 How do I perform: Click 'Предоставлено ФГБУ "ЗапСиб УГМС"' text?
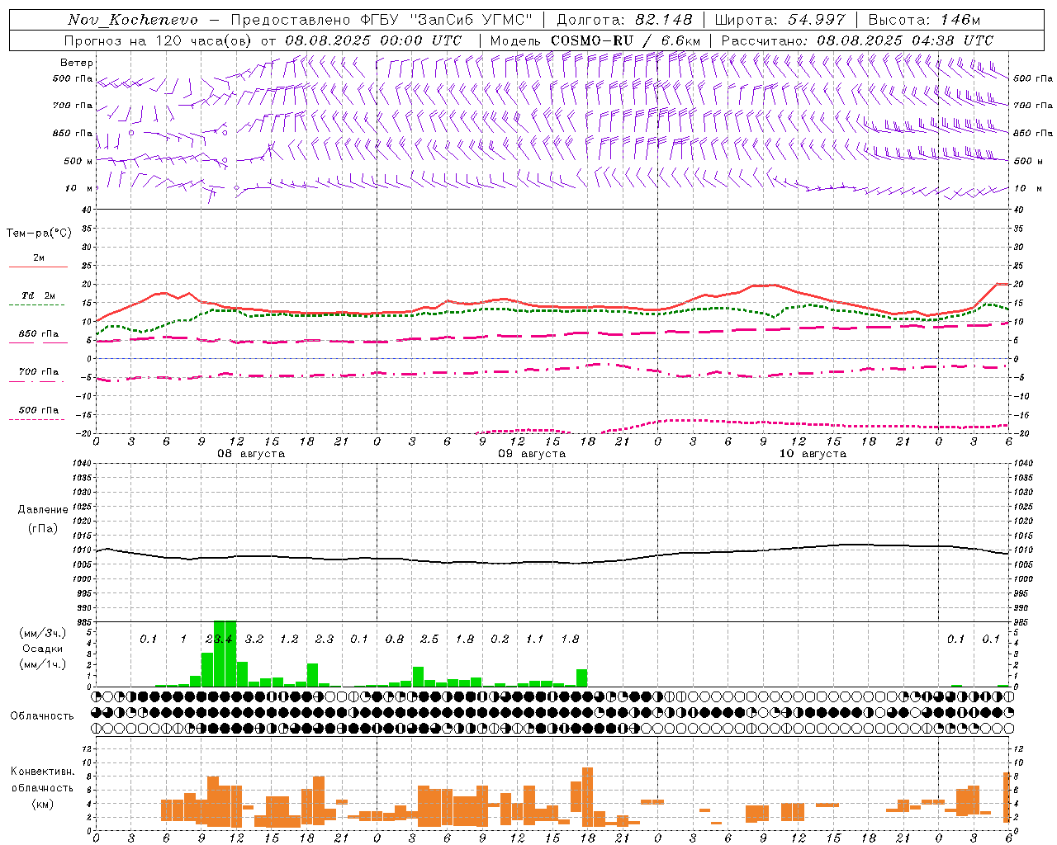tap(382, 20)
